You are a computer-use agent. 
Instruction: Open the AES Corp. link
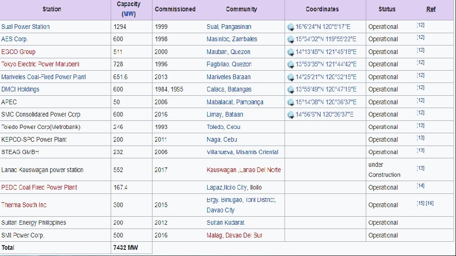[x=15, y=39]
